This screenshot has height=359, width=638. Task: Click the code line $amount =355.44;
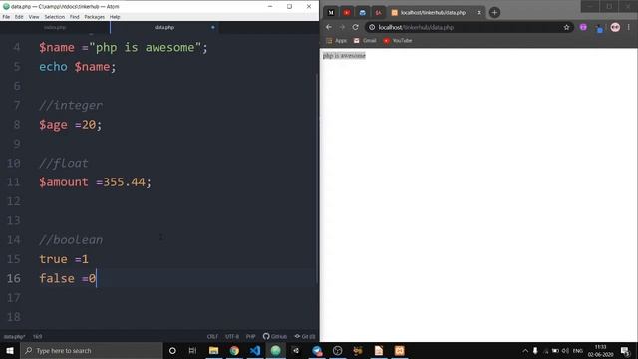[96, 181]
